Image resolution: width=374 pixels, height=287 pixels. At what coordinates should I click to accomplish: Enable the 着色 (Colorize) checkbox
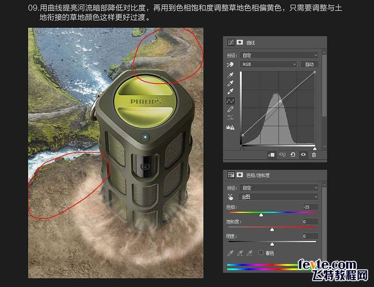point(261,253)
